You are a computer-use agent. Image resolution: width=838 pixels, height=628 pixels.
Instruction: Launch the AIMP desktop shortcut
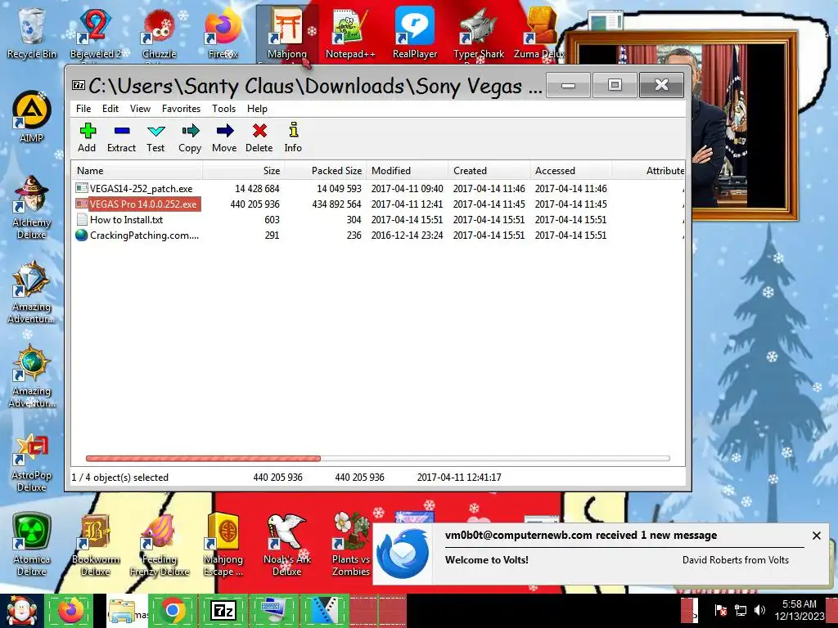(31, 118)
